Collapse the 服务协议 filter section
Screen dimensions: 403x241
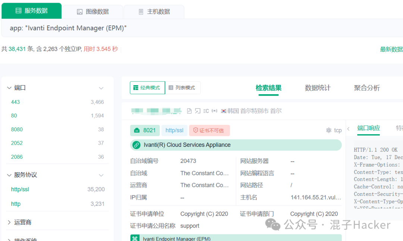(9, 175)
